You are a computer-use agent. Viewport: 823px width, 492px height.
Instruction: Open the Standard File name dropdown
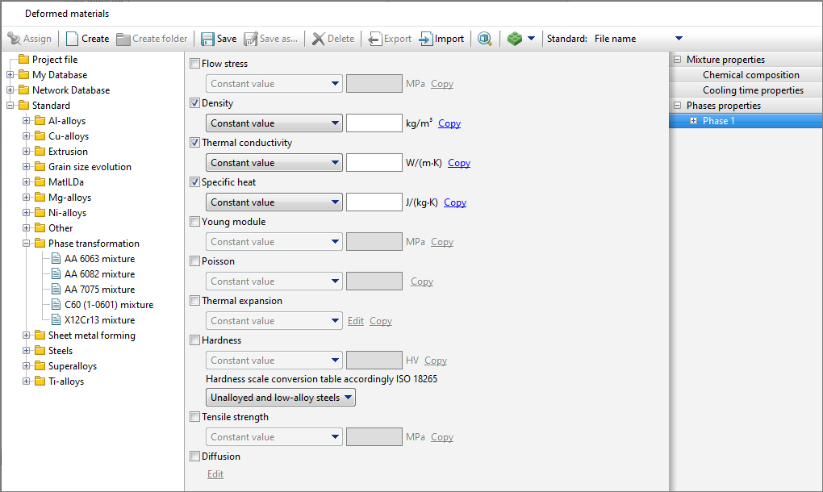click(637, 39)
